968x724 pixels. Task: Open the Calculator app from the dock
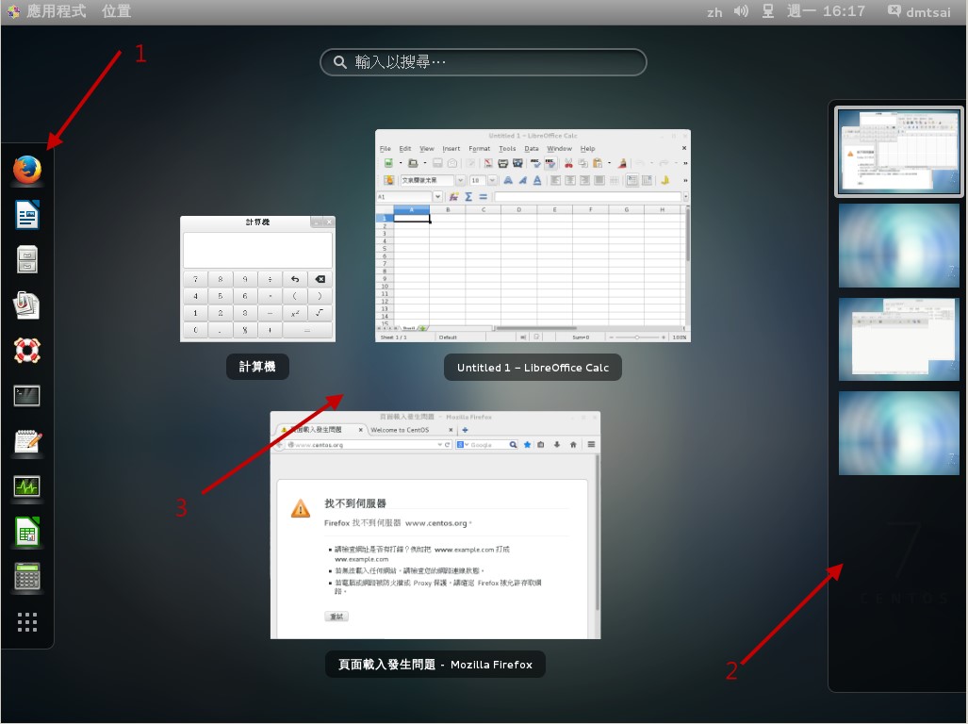coord(25,577)
